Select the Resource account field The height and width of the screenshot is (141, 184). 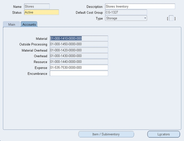[79, 62]
